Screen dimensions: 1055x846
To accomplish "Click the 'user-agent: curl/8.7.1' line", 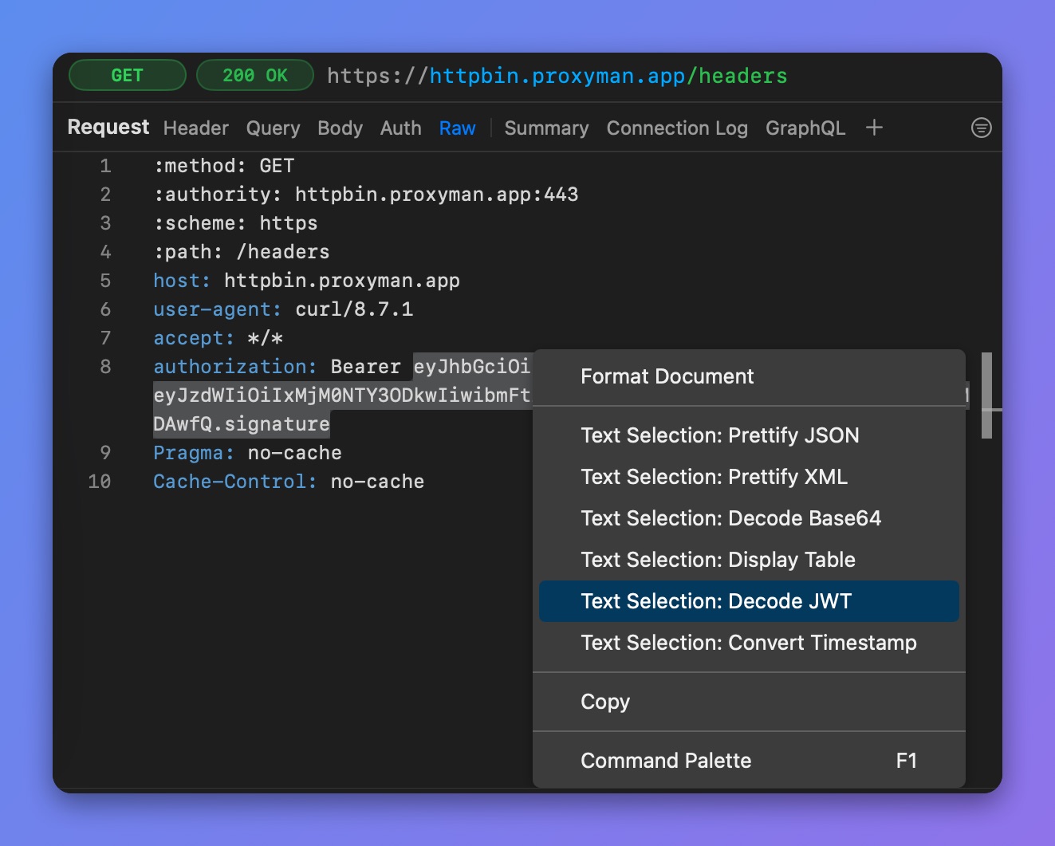I will pos(283,309).
